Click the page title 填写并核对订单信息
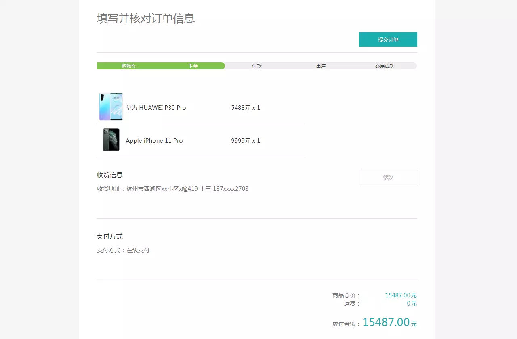The image size is (517, 339). point(145,18)
